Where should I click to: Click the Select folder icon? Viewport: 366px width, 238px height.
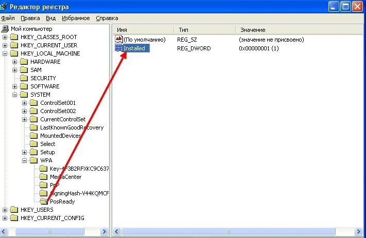click(34, 144)
